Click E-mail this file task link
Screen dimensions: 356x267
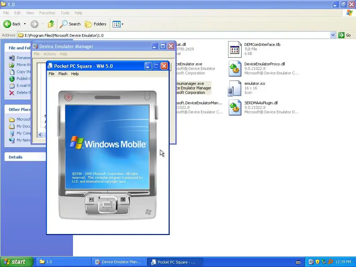(x=23, y=86)
